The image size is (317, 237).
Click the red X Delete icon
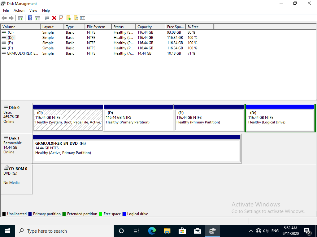[54, 18]
